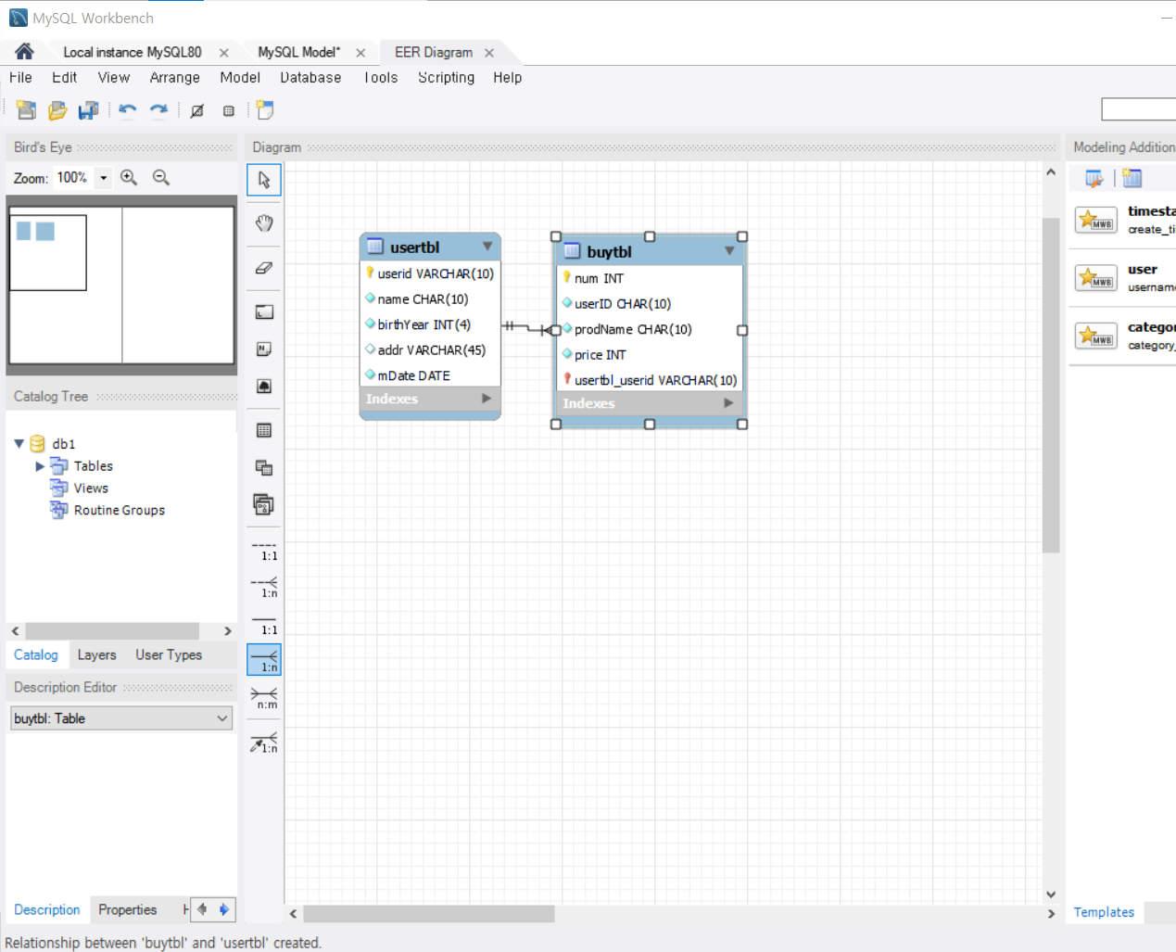Open the Model menu
Image resolution: width=1176 pixels, height=952 pixels.
[x=240, y=78]
